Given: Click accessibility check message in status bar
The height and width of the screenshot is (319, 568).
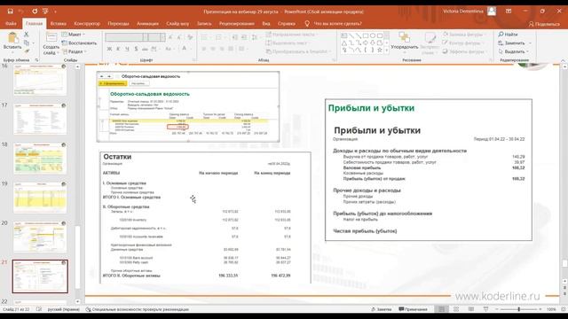Looking at the screenshot, I should coord(138,309).
